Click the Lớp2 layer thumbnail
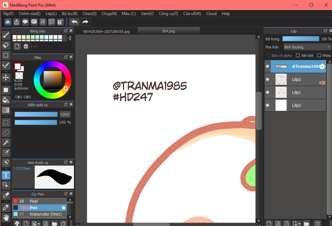332x226 pixels. click(x=281, y=80)
